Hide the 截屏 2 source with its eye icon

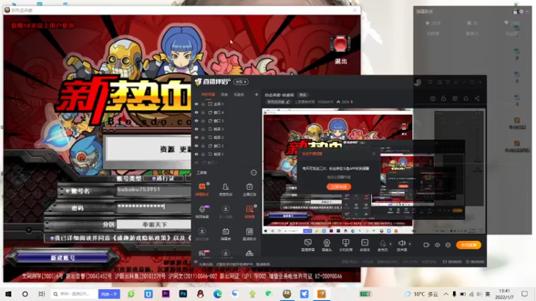click(x=196, y=138)
